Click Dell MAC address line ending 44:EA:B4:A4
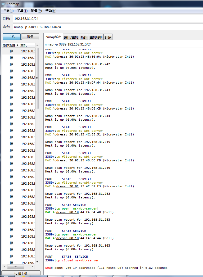 tap(79, 238)
